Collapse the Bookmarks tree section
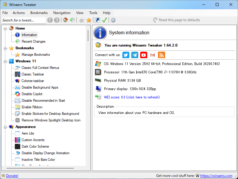The image size is (238, 179). 4,48
